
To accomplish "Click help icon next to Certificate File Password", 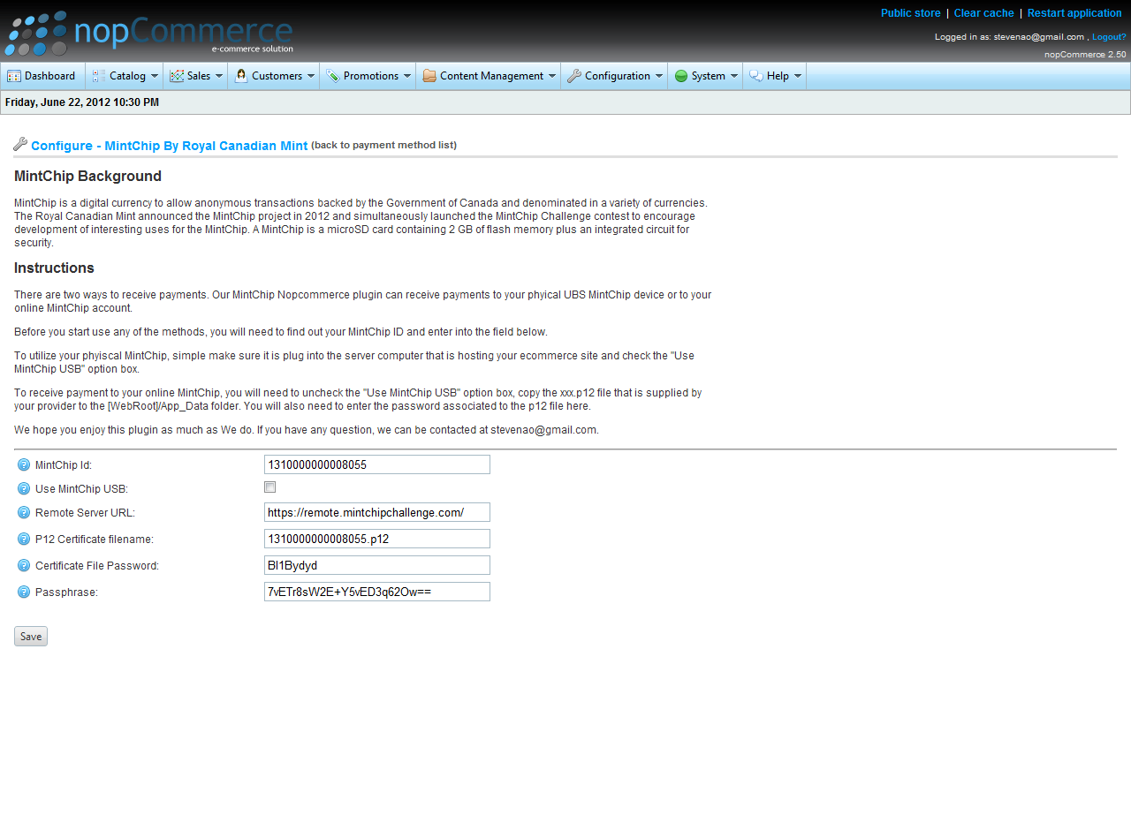I will point(24,565).
